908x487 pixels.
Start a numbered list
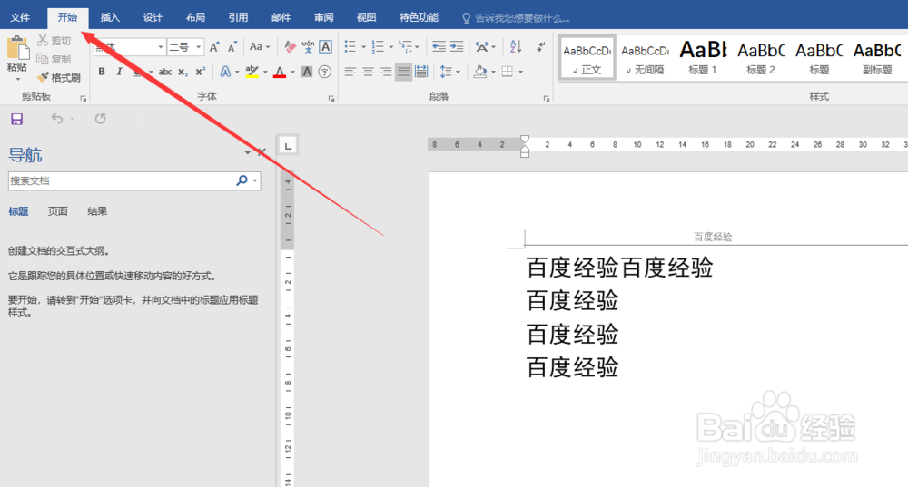click(378, 46)
